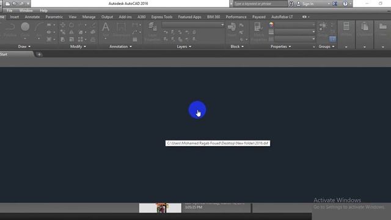
Task: Open the Window menu
Action: click(x=26, y=10)
